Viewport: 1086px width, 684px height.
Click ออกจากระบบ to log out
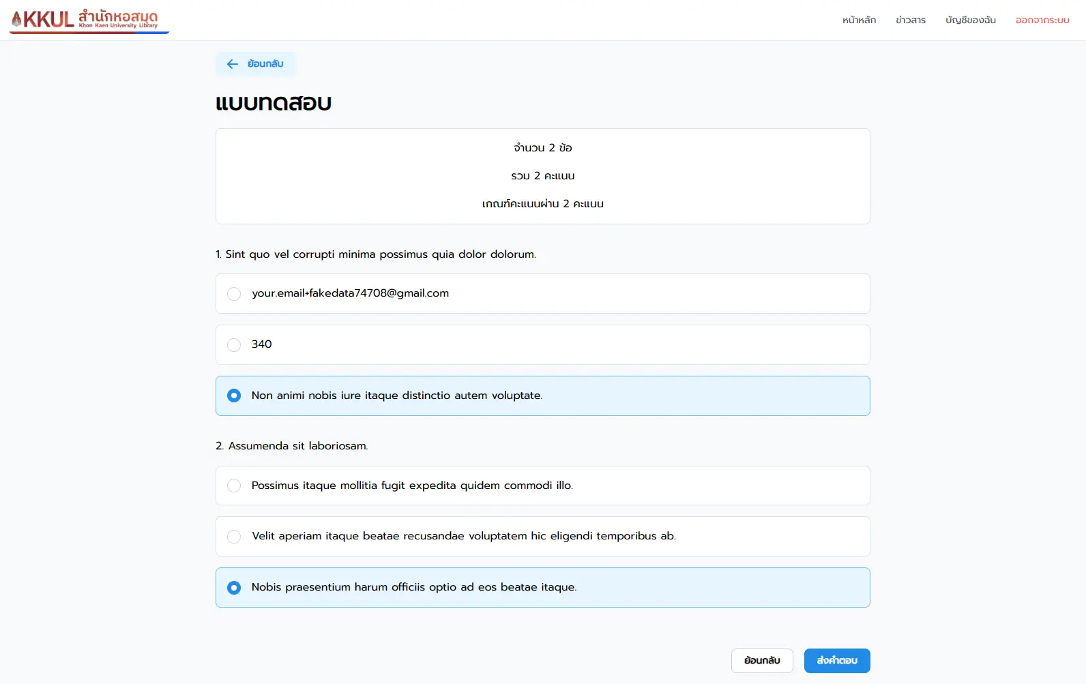click(1042, 20)
